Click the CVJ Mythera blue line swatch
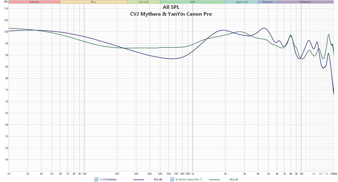338x182 pixels. pos(139,180)
